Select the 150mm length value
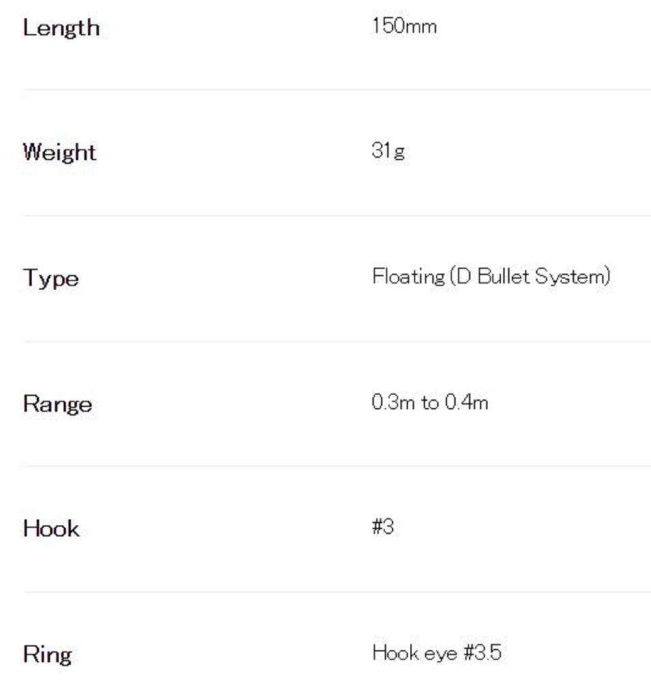The width and height of the screenshot is (651, 699). pos(404,27)
